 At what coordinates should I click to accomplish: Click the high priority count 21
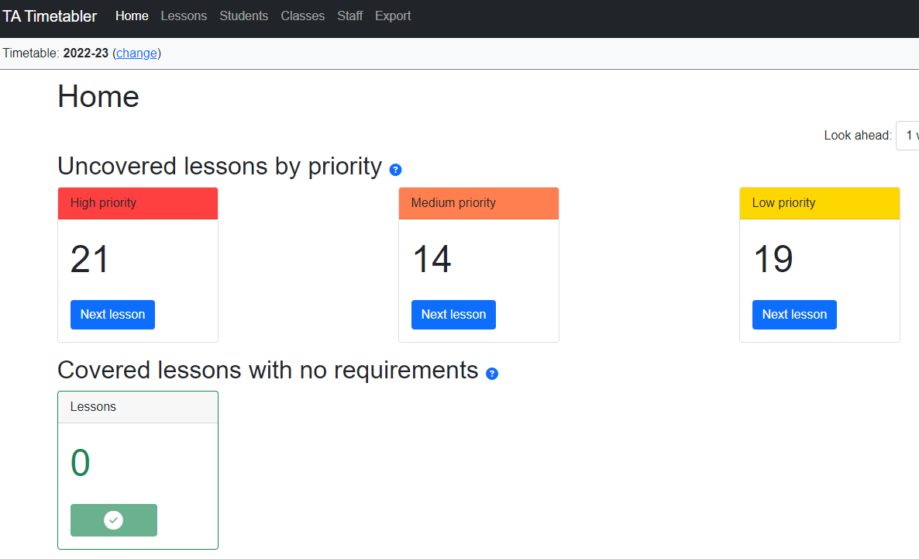point(90,260)
